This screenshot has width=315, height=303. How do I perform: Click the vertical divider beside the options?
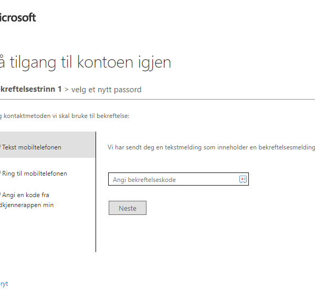(x=96, y=192)
